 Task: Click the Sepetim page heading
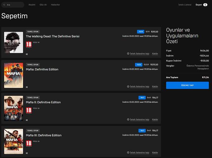pos(15,16)
